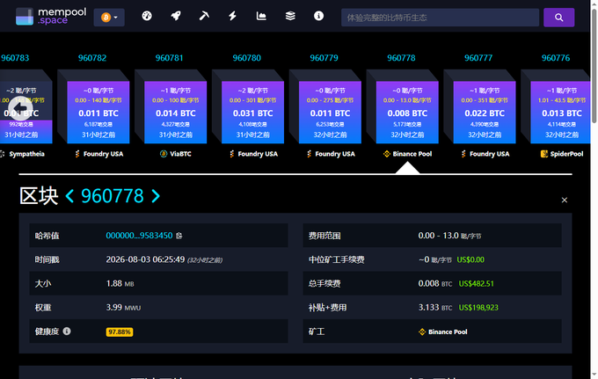Viewport: 598px width, 379px height.
Task: Open Sympatheia pool under block 960783
Action: click(x=23, y=154)
